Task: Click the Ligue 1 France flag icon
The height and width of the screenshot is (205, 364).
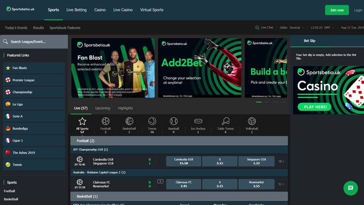Action: click(8, 140)
